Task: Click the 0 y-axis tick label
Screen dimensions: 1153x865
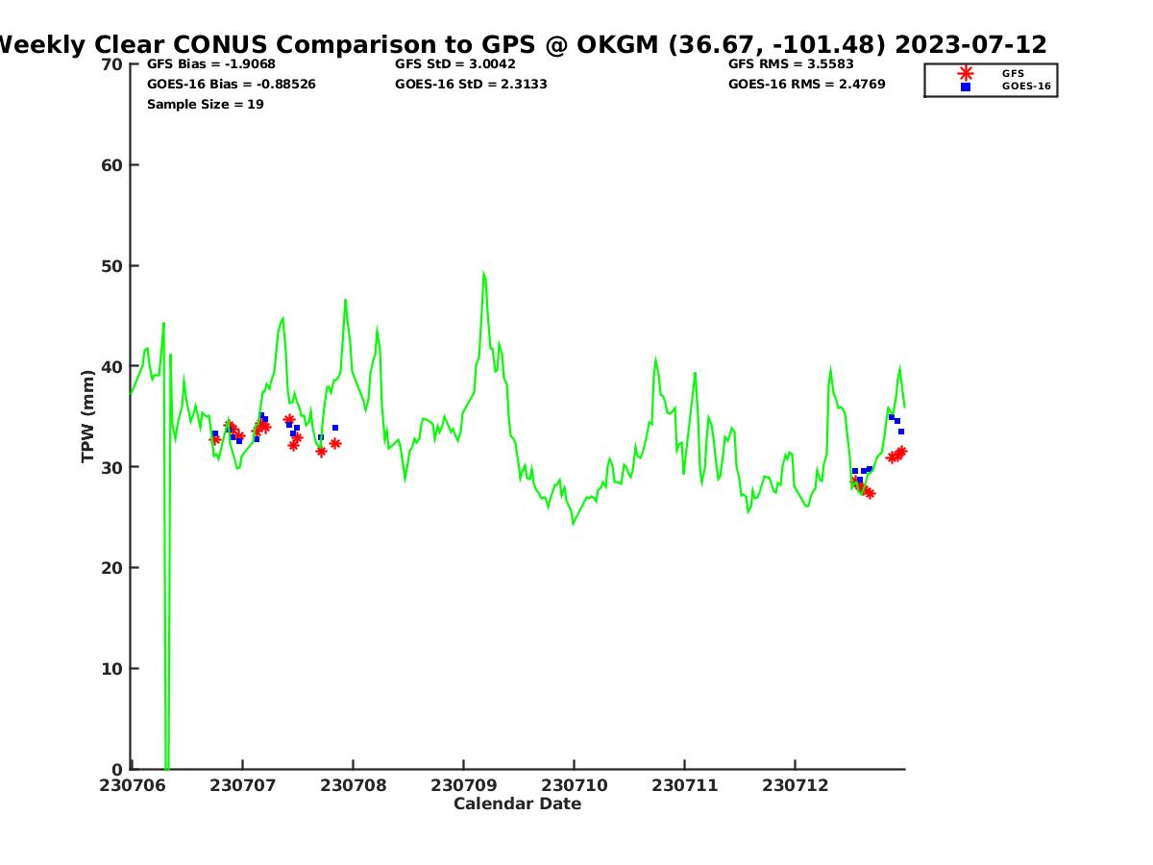Action: pyautogui.click(x=118, y=769)
